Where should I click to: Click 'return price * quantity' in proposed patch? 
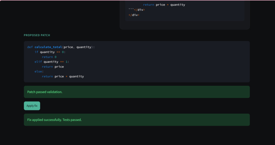(63, 77)
